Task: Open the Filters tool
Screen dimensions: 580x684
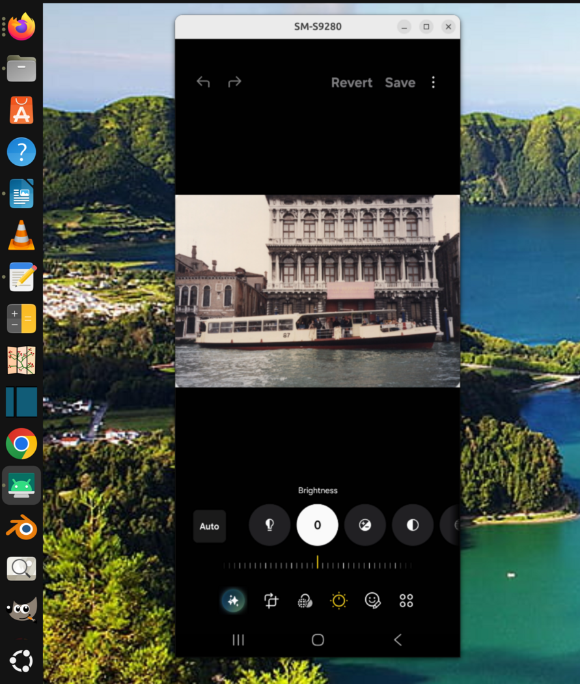Action: tap(305, 601)
